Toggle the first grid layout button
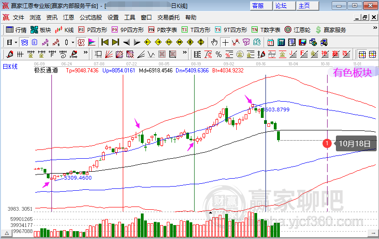The height and width of the screenshot is (239, 379). coord(362,54)
